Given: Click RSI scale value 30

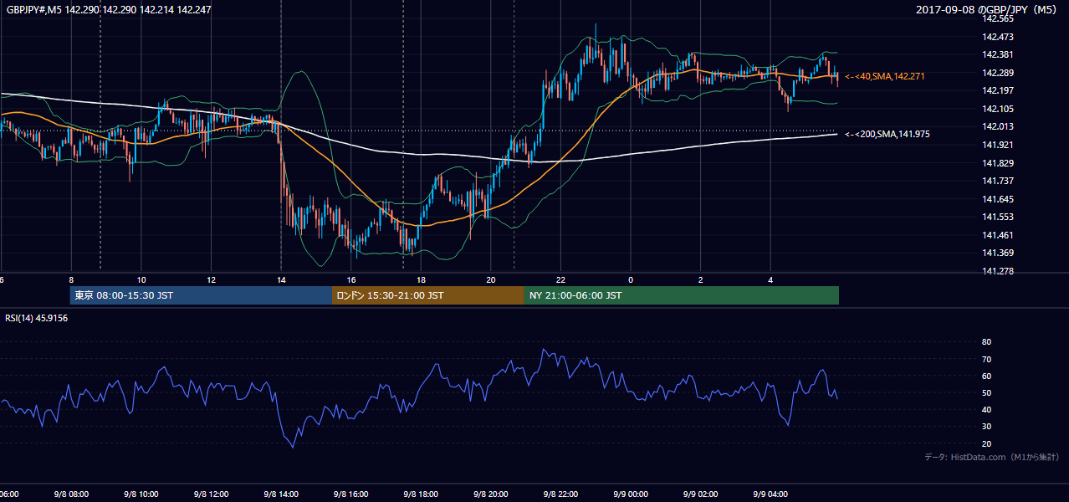Looking at the screenshot, I should [986, 427].
